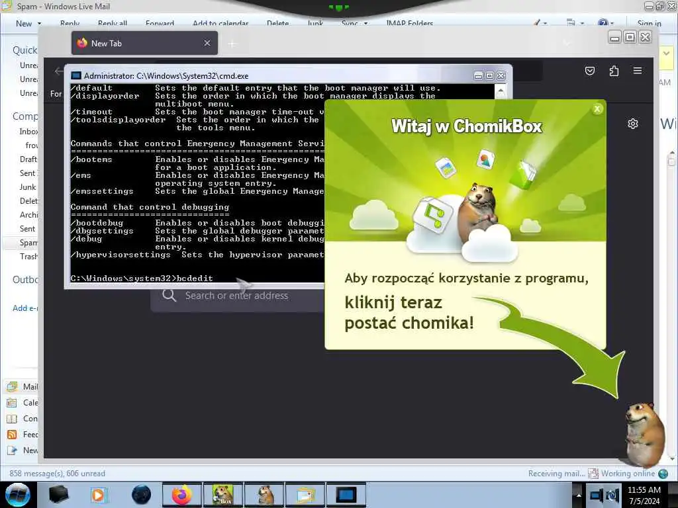Click Delete in Live Mail toolbar
Image resolution: width=678 pixels, height=508 pixels.
pyautogui.click(x=277, y=23)
